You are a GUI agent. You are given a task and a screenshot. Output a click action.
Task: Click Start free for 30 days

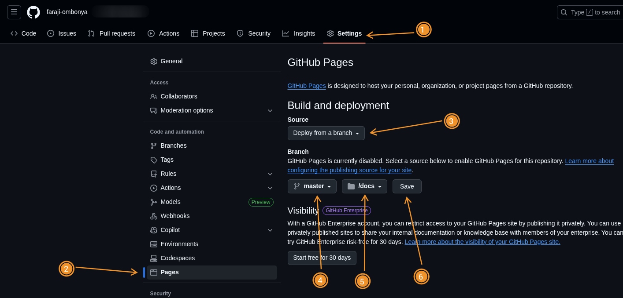point(322,258)
